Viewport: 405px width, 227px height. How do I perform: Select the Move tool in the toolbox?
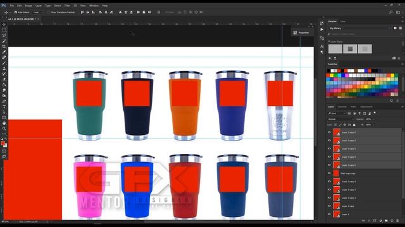(x=4, y=25)
